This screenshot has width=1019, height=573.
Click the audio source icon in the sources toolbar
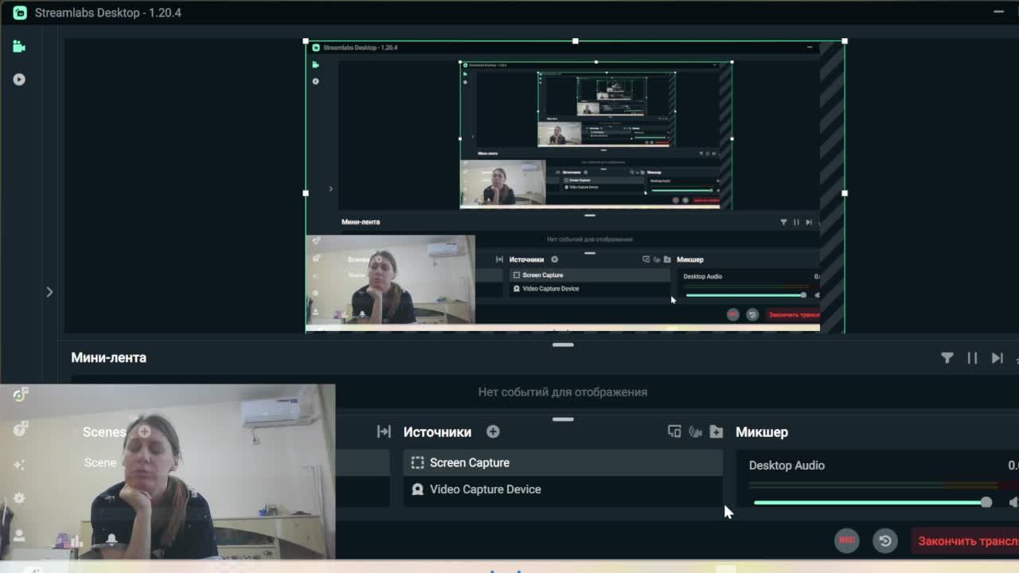pyautogui.click(x=695, y=431)
